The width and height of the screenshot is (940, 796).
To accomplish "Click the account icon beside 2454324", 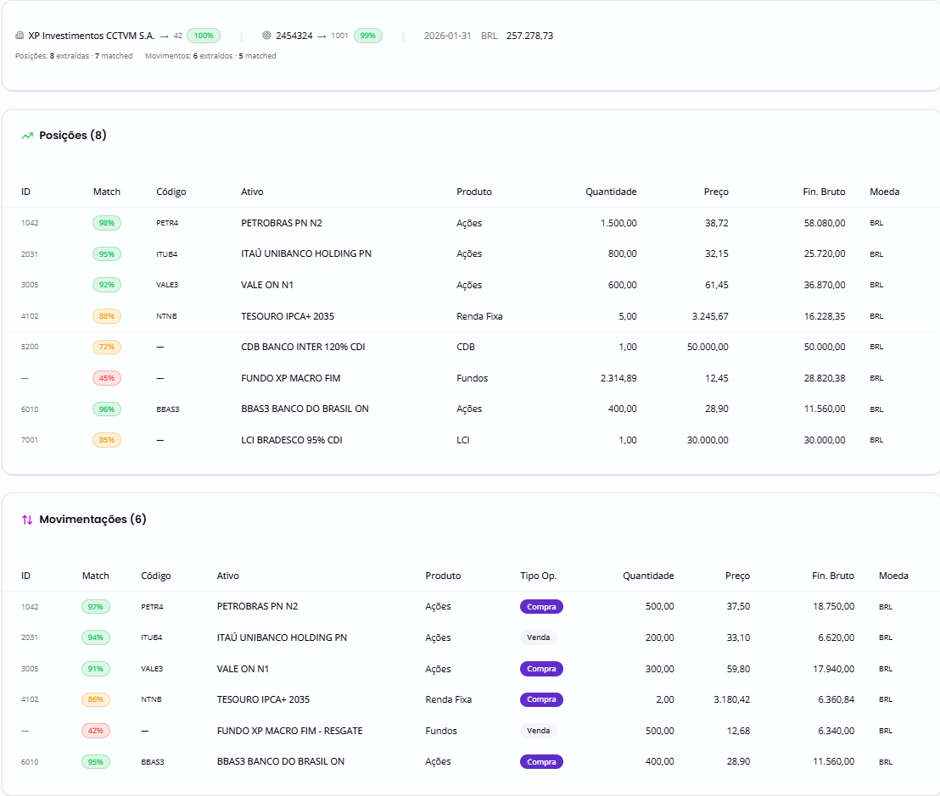I will (266, 36).
